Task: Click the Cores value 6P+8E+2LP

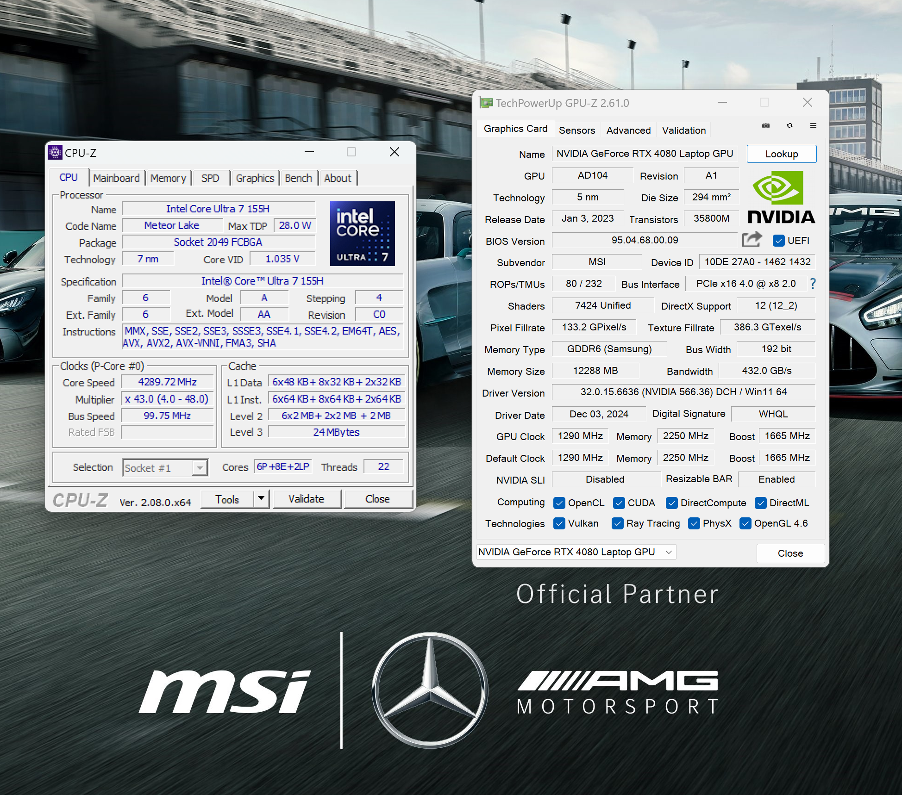Action: (x=283, y=466)
